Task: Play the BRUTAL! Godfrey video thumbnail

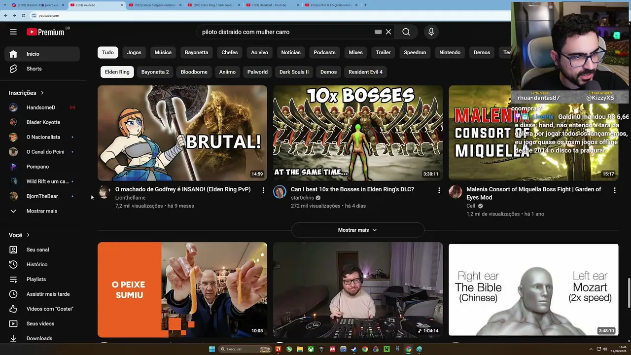Action: pos(182,133)
